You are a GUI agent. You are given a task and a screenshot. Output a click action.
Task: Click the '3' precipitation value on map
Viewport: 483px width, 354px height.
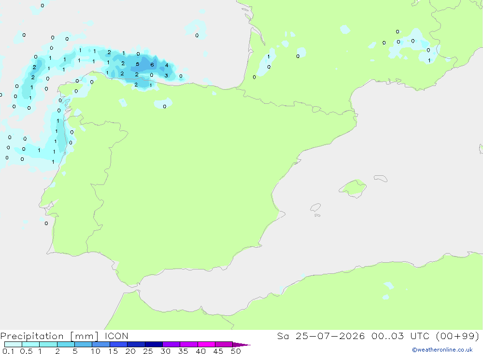[166, 75]
